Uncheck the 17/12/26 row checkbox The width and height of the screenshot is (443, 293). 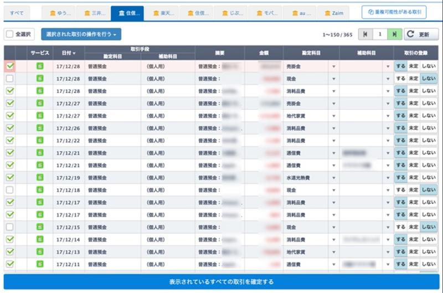pos(10,128)
